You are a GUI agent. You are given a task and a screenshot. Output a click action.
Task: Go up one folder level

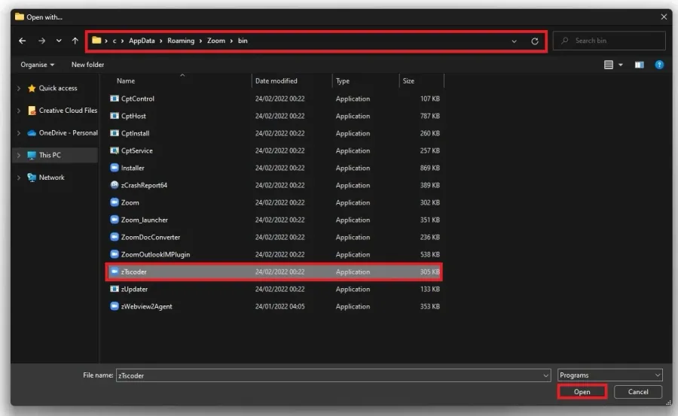coord(75,41)
